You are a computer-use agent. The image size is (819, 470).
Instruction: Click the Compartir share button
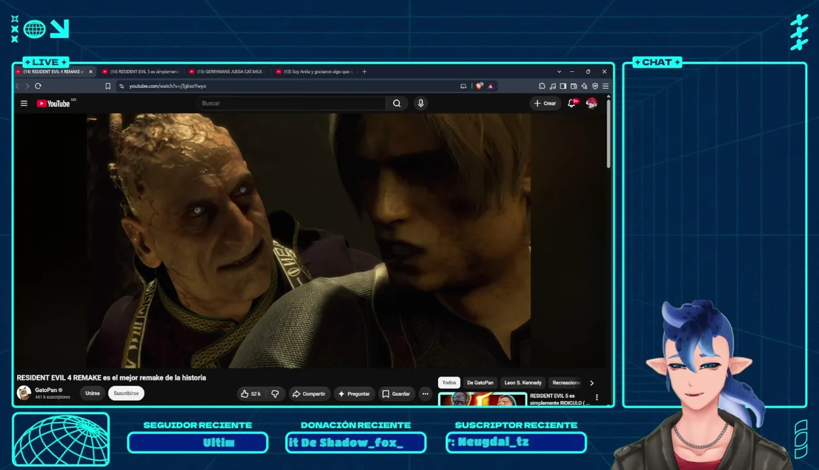click(x=309, y=394)
